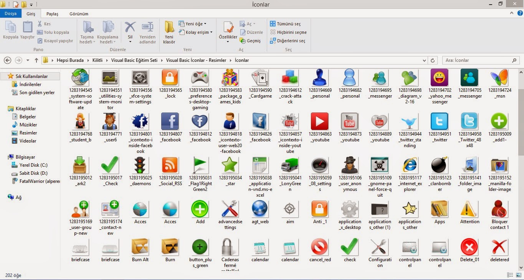Screen dimensions: 524x280
Task: Click Geçmiş history button
Action: tap(250, 41)
